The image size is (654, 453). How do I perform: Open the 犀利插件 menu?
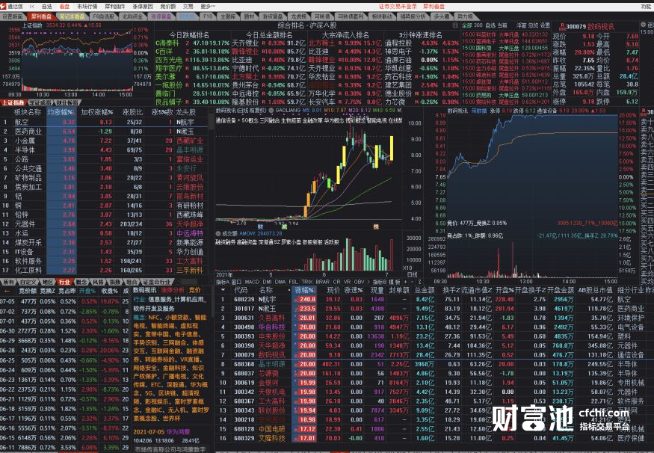[x=114, y=7]
